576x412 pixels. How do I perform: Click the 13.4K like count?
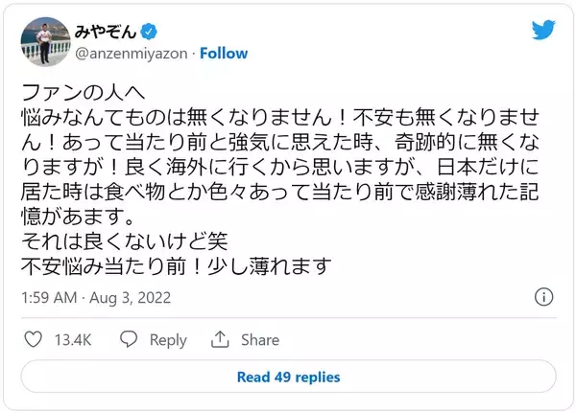point(72,339)
